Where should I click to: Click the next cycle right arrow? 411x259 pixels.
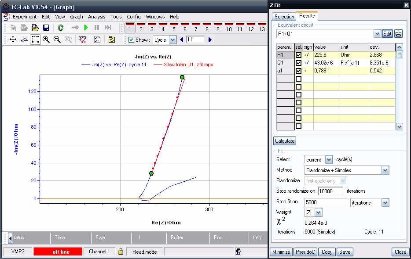point(210,40)
